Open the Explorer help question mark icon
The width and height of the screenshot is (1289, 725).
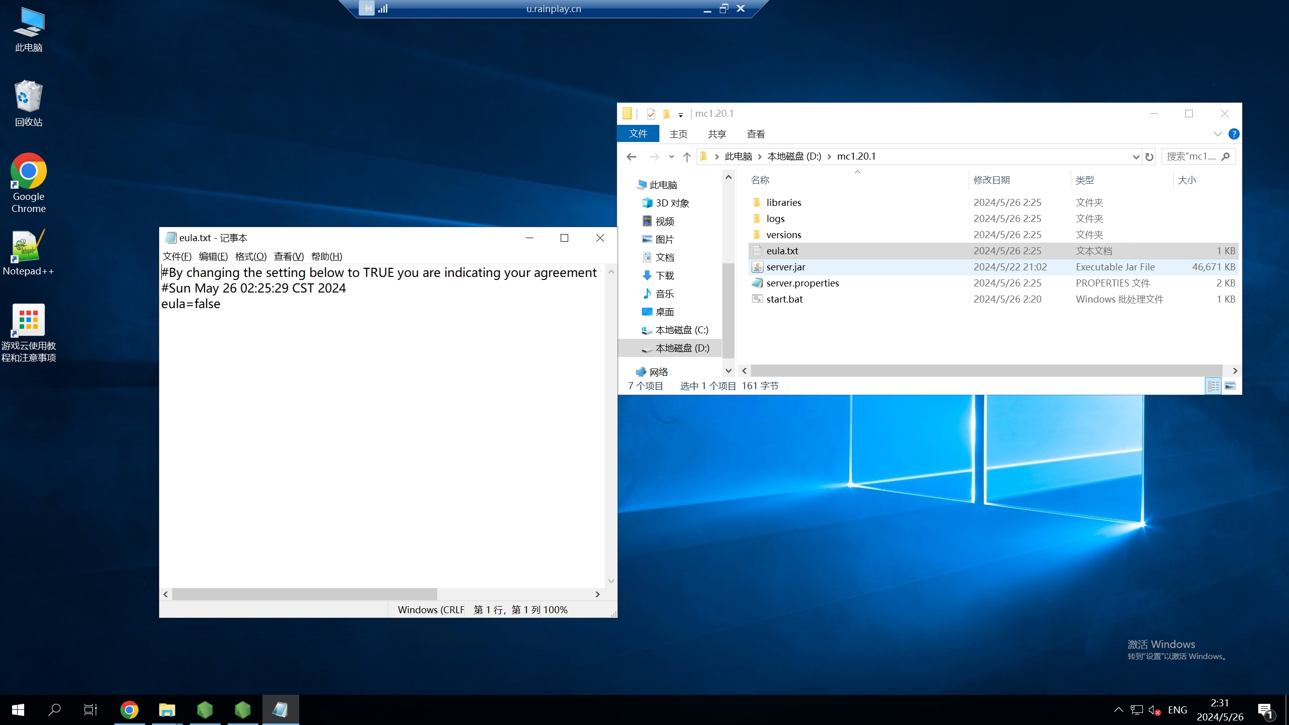pos(1234,134)
